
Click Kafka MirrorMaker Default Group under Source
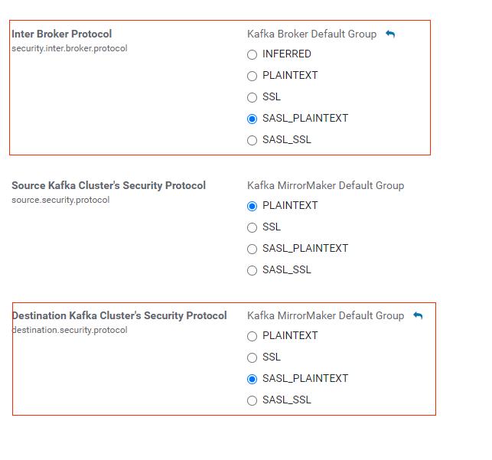326,185
